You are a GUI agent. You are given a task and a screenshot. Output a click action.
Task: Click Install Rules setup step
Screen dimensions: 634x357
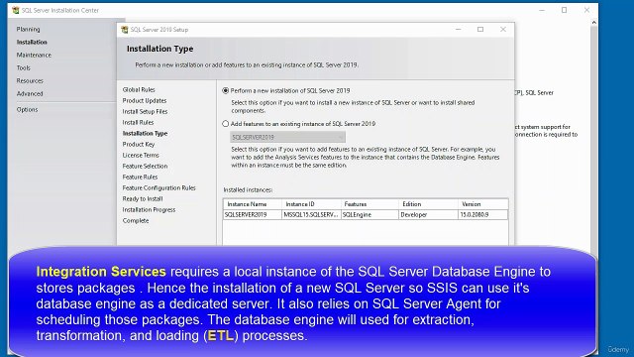[x=138, y=123]
